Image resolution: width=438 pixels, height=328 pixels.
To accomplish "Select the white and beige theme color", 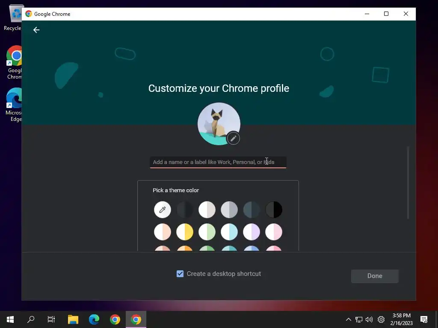I will pos(207,209).
